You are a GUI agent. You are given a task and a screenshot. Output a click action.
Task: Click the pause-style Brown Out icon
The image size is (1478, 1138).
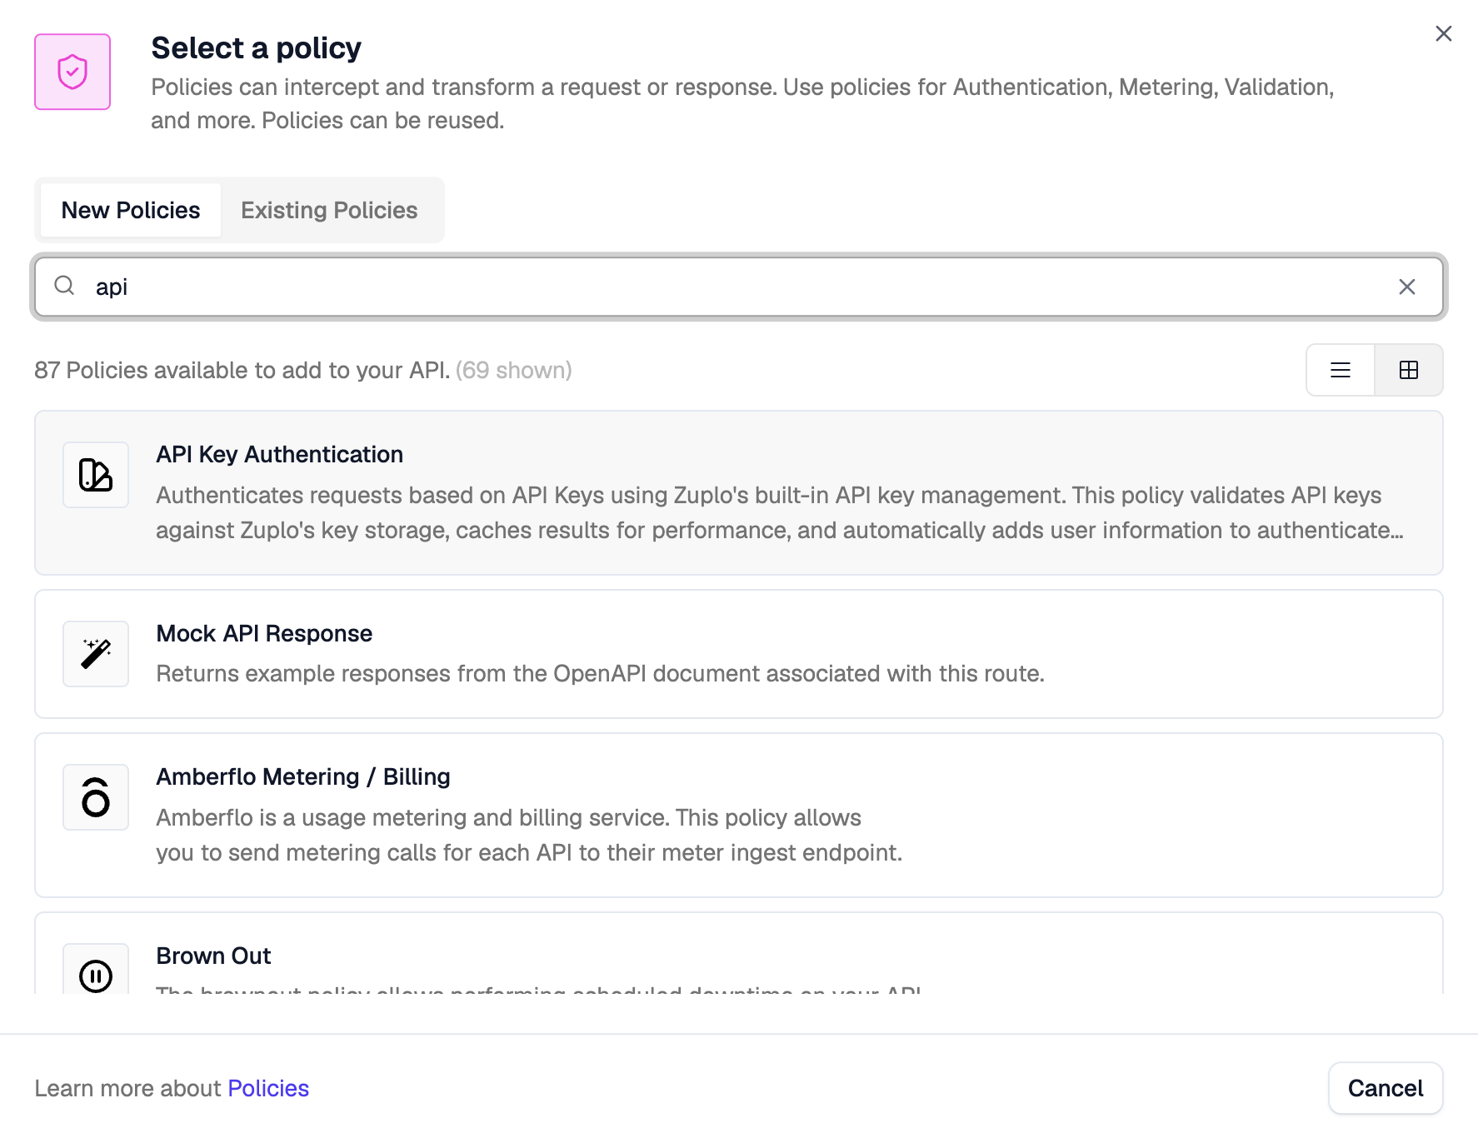tap(95, 976)
